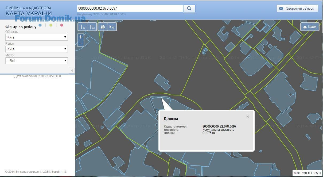Collapse the region filter side panel
The height and width of the screenshot is (177, 323).
(x=72, y=70)
